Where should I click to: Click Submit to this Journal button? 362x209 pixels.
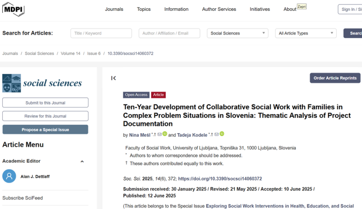pos(45,102)
